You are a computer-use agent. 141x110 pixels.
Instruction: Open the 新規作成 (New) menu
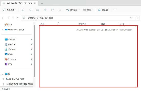pyautogui.click(x=9, y=10)
